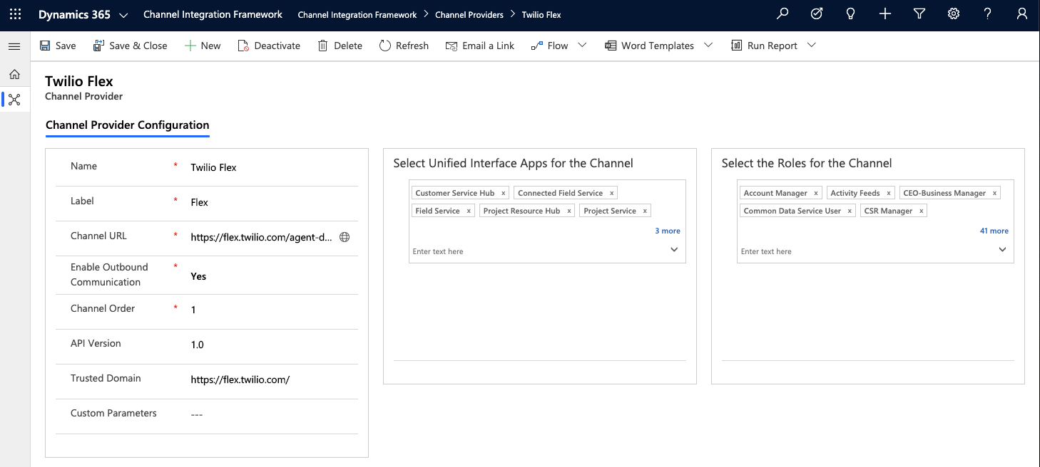Open the Unified Interface Apps dropdown arrow
This screenshot has width=1040, height=467.
coord(674,250)
